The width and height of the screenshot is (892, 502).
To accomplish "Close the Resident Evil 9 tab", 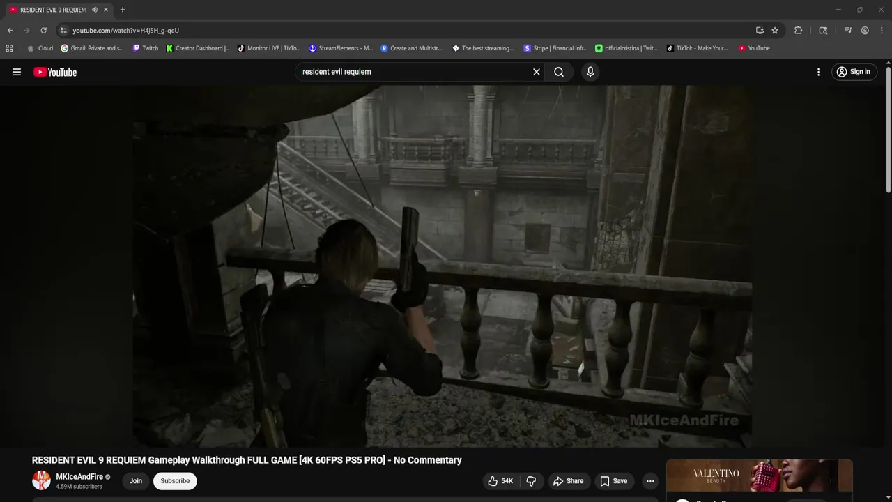I will (x=106, y=10).
